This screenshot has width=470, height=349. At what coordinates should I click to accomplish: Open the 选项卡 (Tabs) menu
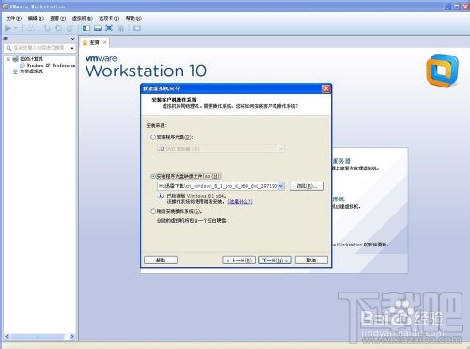coord(109,18)
